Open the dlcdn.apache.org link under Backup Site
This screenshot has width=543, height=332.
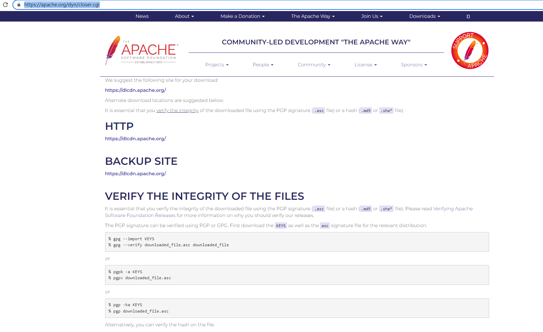[x=135, y=174]
